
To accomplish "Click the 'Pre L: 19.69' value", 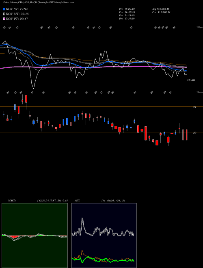I will [x=127, y=15].
